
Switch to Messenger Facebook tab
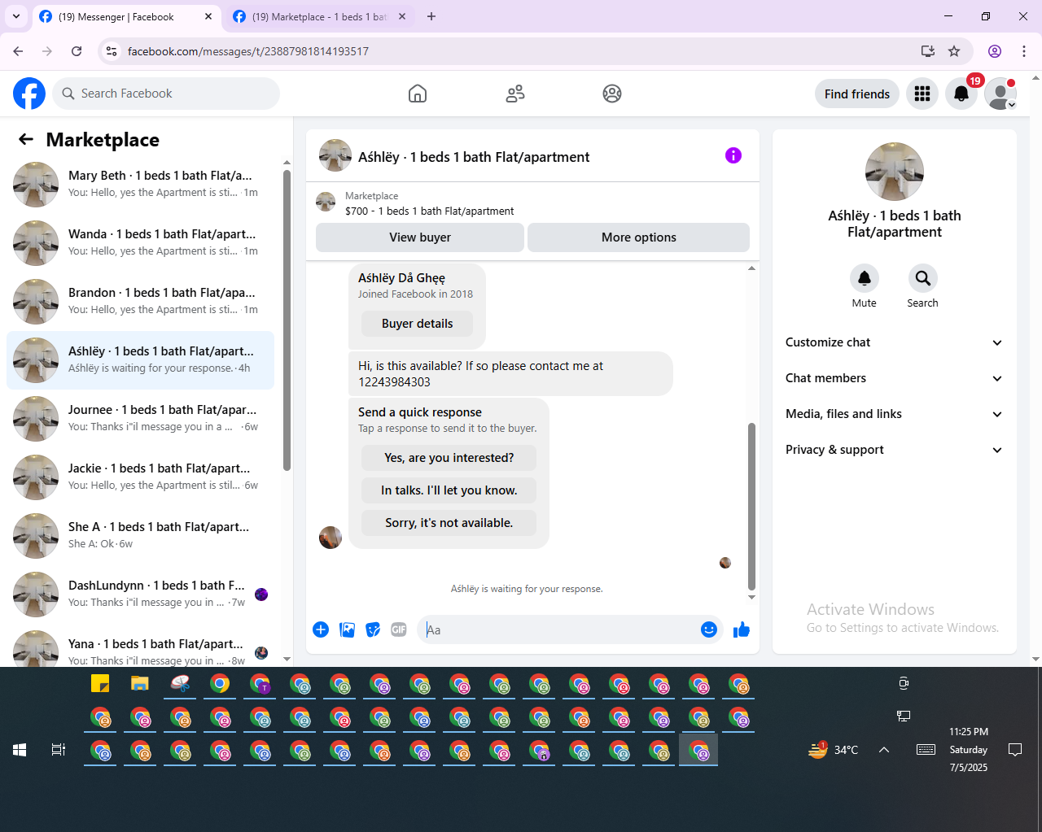(x=126, y=16)
